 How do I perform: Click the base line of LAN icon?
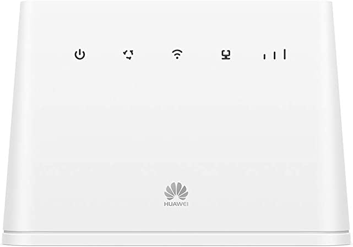(226, 58)
